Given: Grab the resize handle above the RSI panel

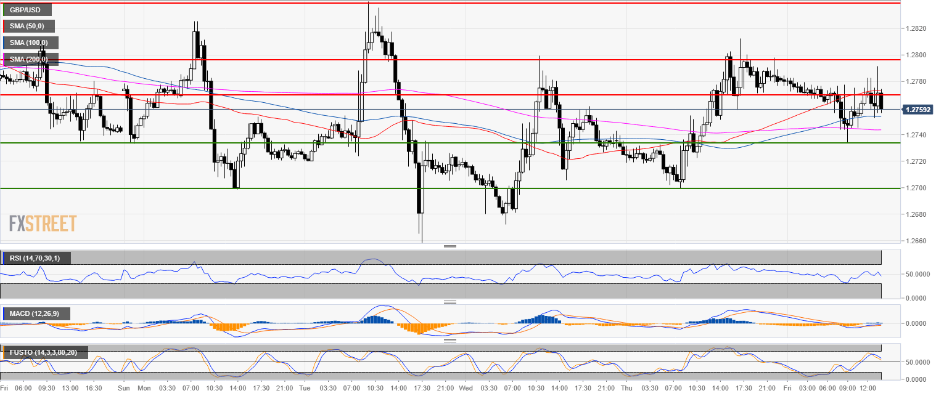Looking at the screenshot, I should click(x=450, y=246).
